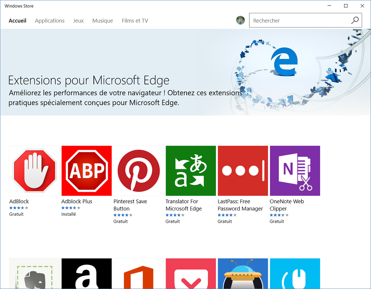Open the AdBlock extension page
Screen dimensions: 371x289
tap(35, 170)
